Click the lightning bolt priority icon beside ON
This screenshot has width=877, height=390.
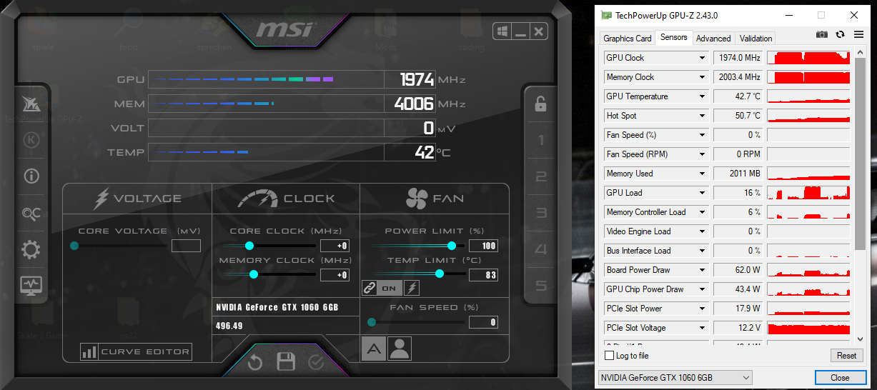tap(412, 288)
